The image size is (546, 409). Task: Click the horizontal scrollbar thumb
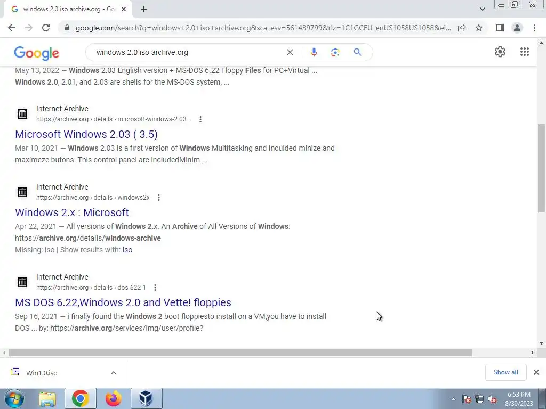[240, 353]
